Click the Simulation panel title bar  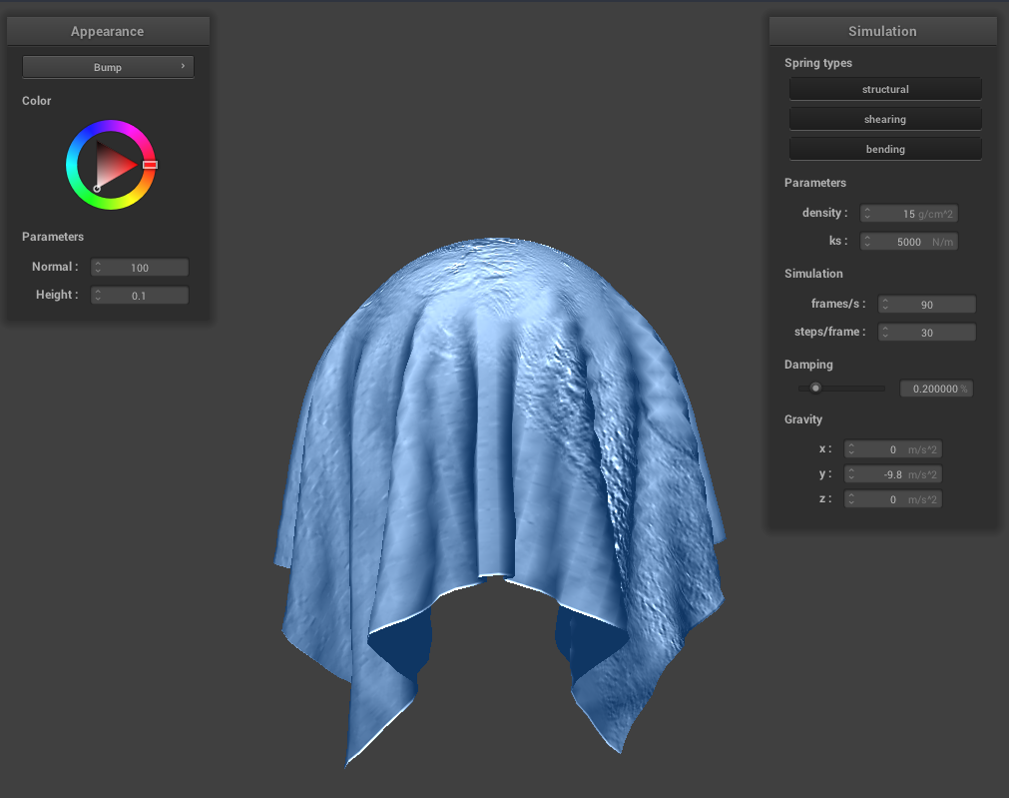pos(882,32)
